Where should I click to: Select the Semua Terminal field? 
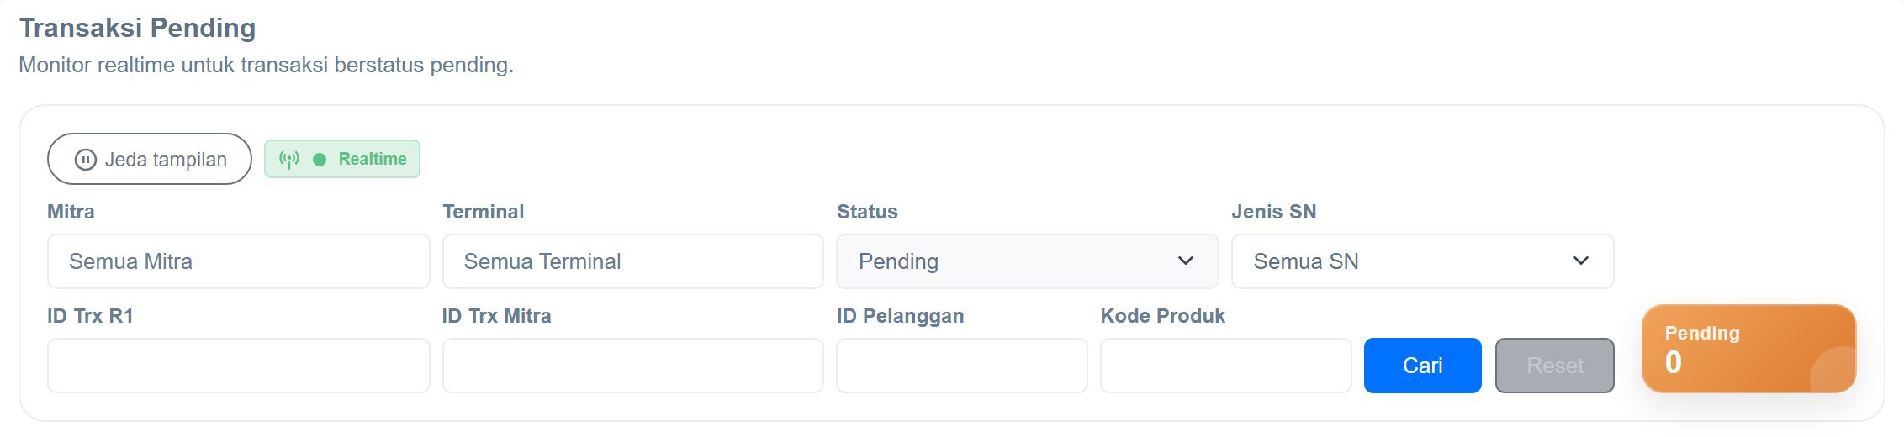[x=633, y=261]
